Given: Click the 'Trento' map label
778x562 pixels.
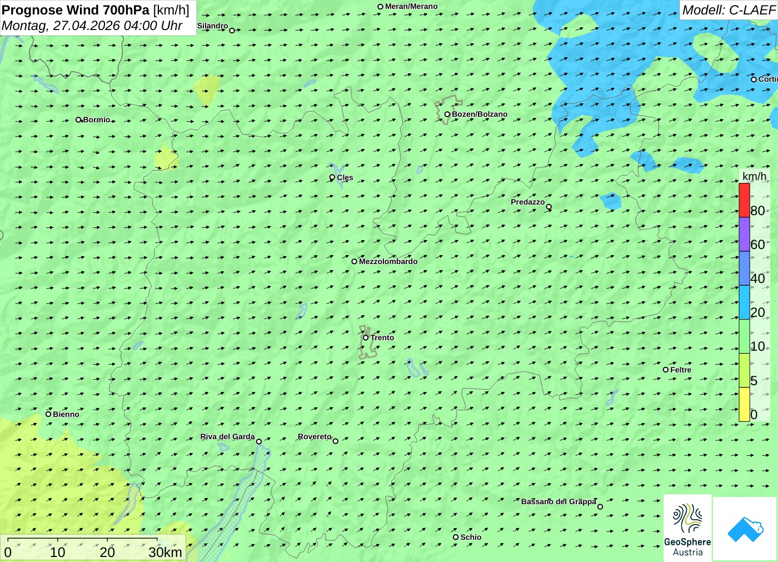Looking at the screenshot, I should tap(382, 337).
